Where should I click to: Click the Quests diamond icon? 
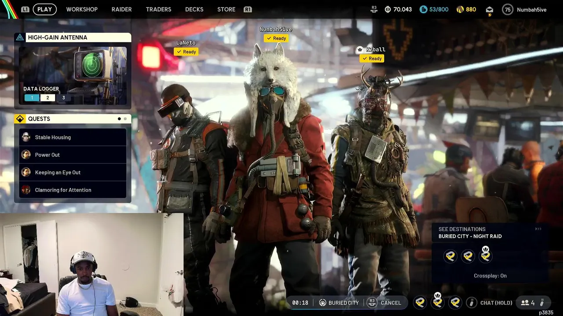click(20, 119)
